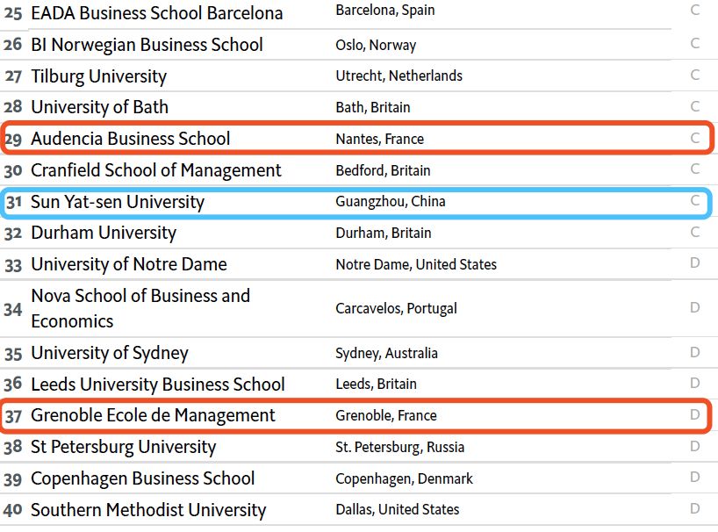
Task: Click University of Notre Dame name
Action: (x=129, y=264)
